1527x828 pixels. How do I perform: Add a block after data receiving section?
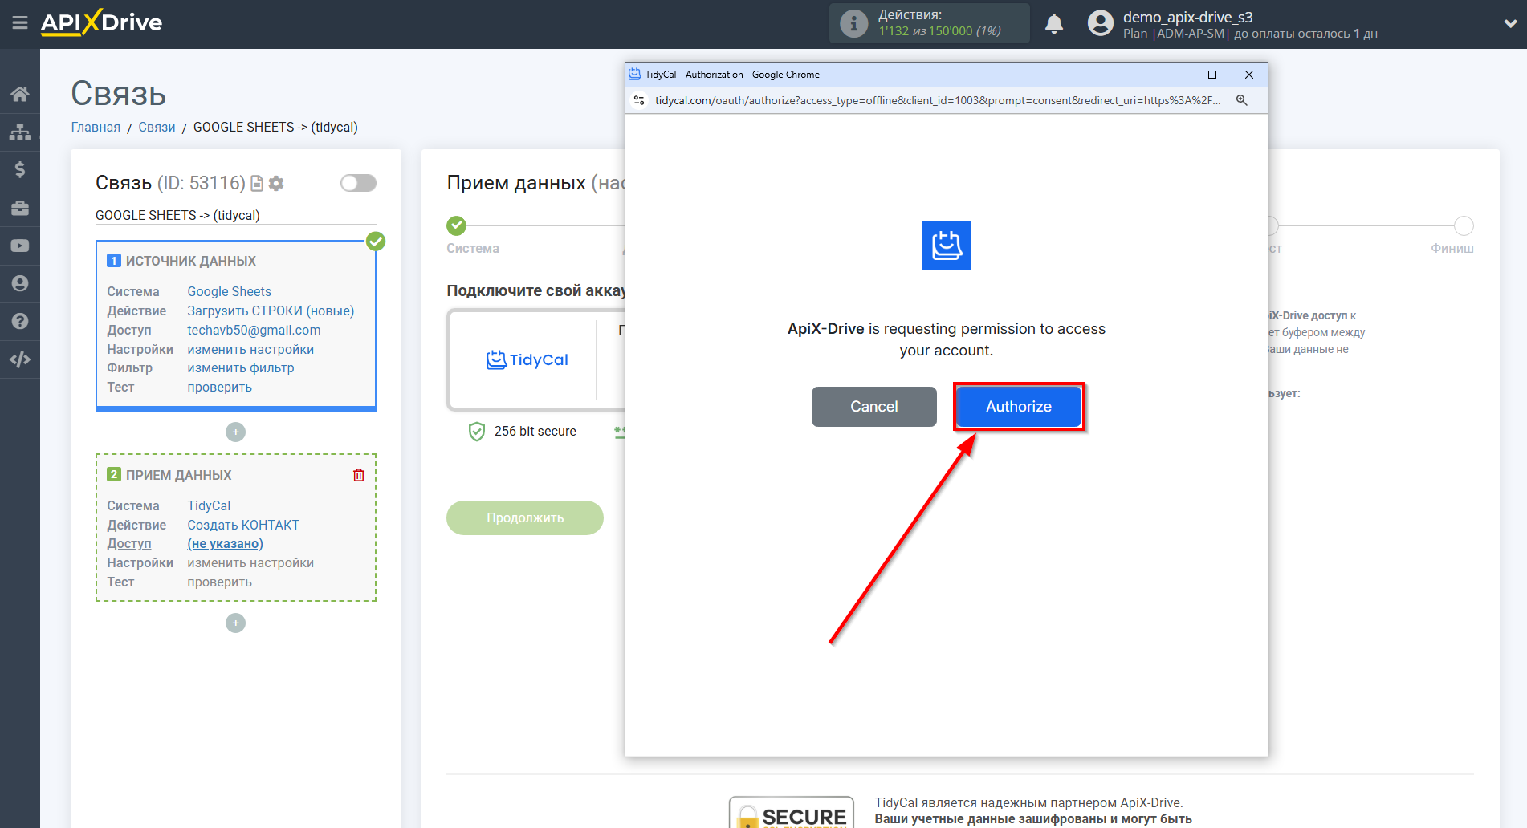pyautogui.click(x=235, y=623)
